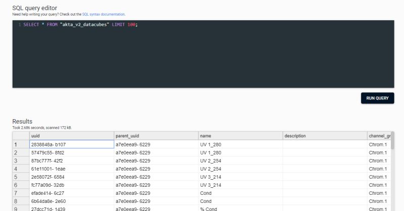Image resolution: width=404 pixels, height=211 pixels.
Task: Click the LIMIT keyword in the query
Action: tap(118, 24)
